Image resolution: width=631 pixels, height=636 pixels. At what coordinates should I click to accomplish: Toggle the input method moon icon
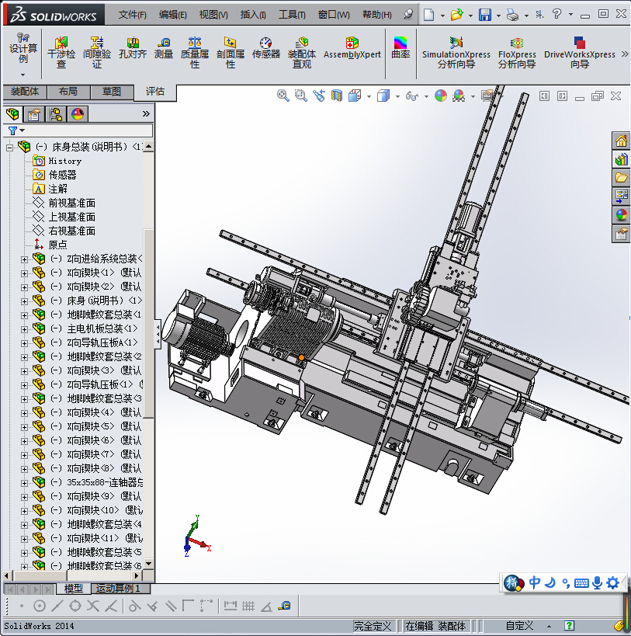pyautogui.click(x=550, y=582)
